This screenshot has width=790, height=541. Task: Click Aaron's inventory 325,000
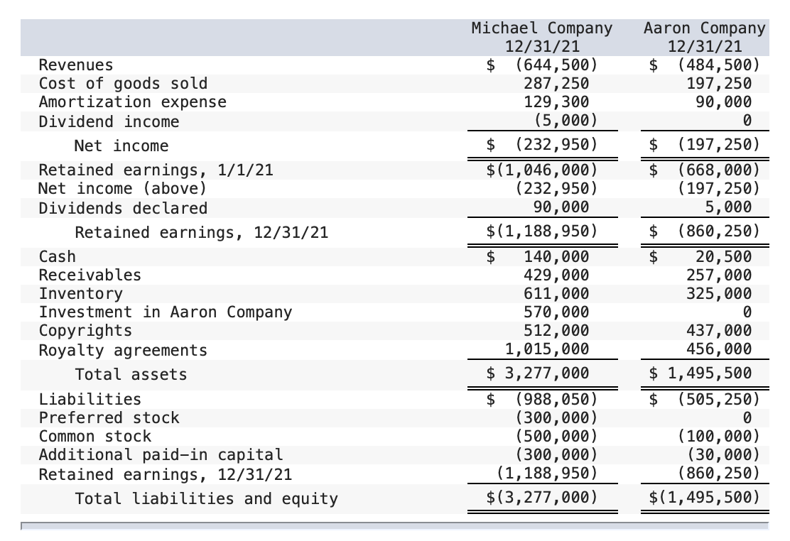coord(719,294)
